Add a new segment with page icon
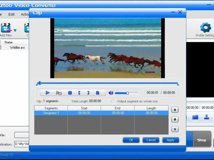 click(x=98, y=93)
